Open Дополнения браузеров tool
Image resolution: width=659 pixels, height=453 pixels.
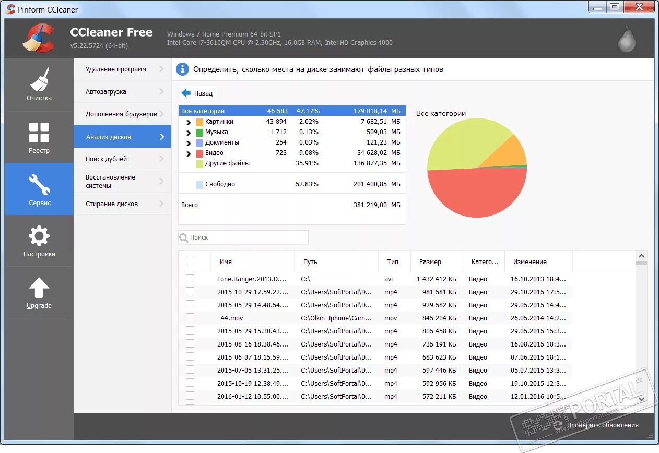click(122, 114)
